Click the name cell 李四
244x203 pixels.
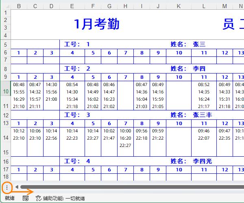pos(199,69)
